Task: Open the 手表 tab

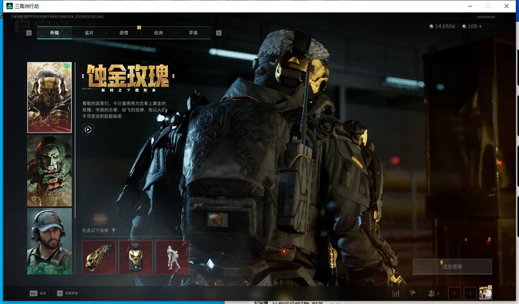Action: click(x=193, y=33)
